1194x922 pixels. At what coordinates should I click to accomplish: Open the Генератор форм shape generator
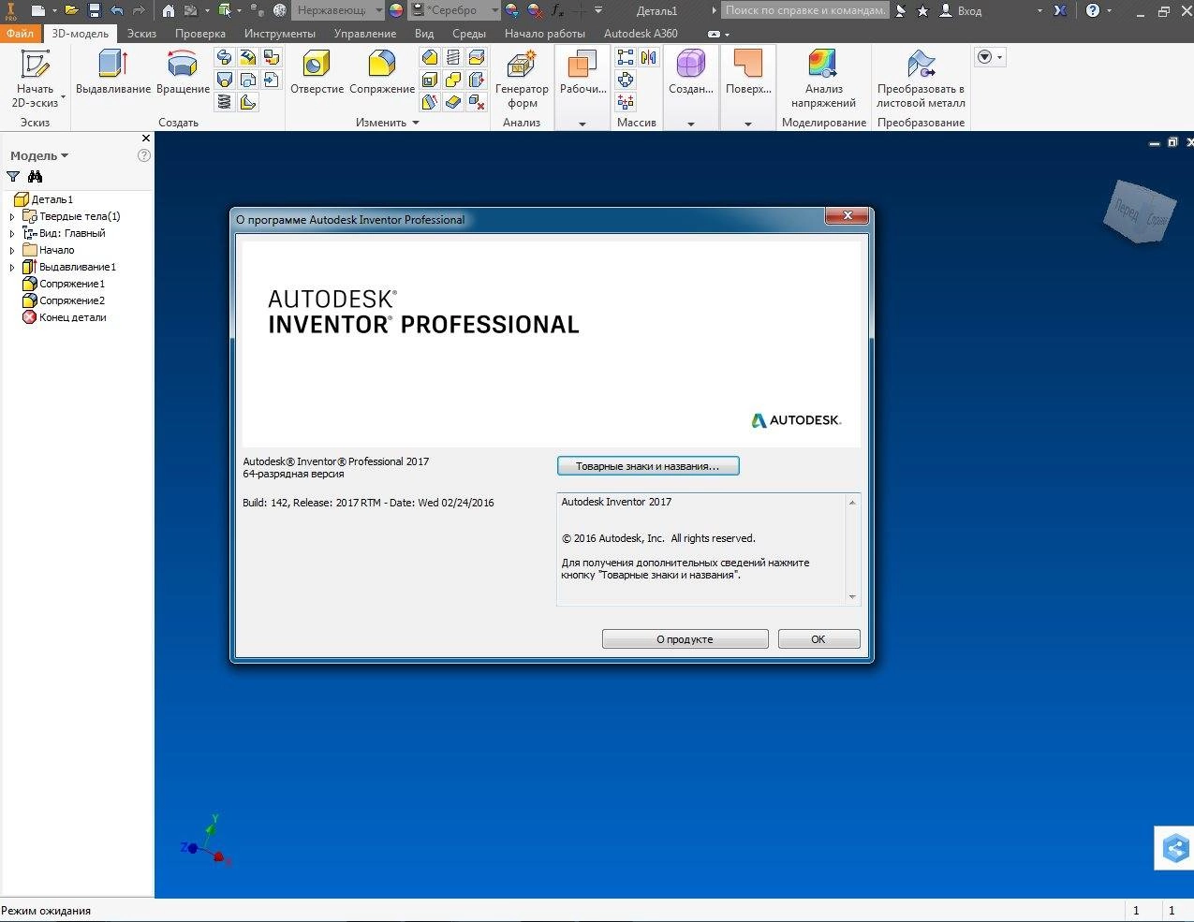pos(522,79)
